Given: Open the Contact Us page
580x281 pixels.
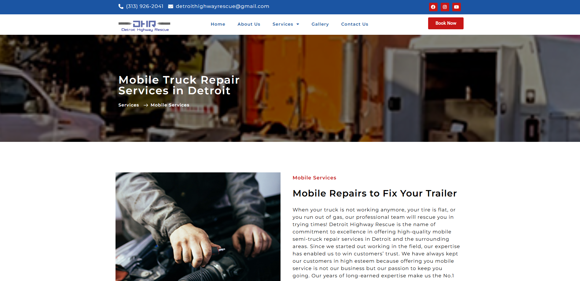Looking at the screenshot, I should pyautogui.click(x=354, y=24).
